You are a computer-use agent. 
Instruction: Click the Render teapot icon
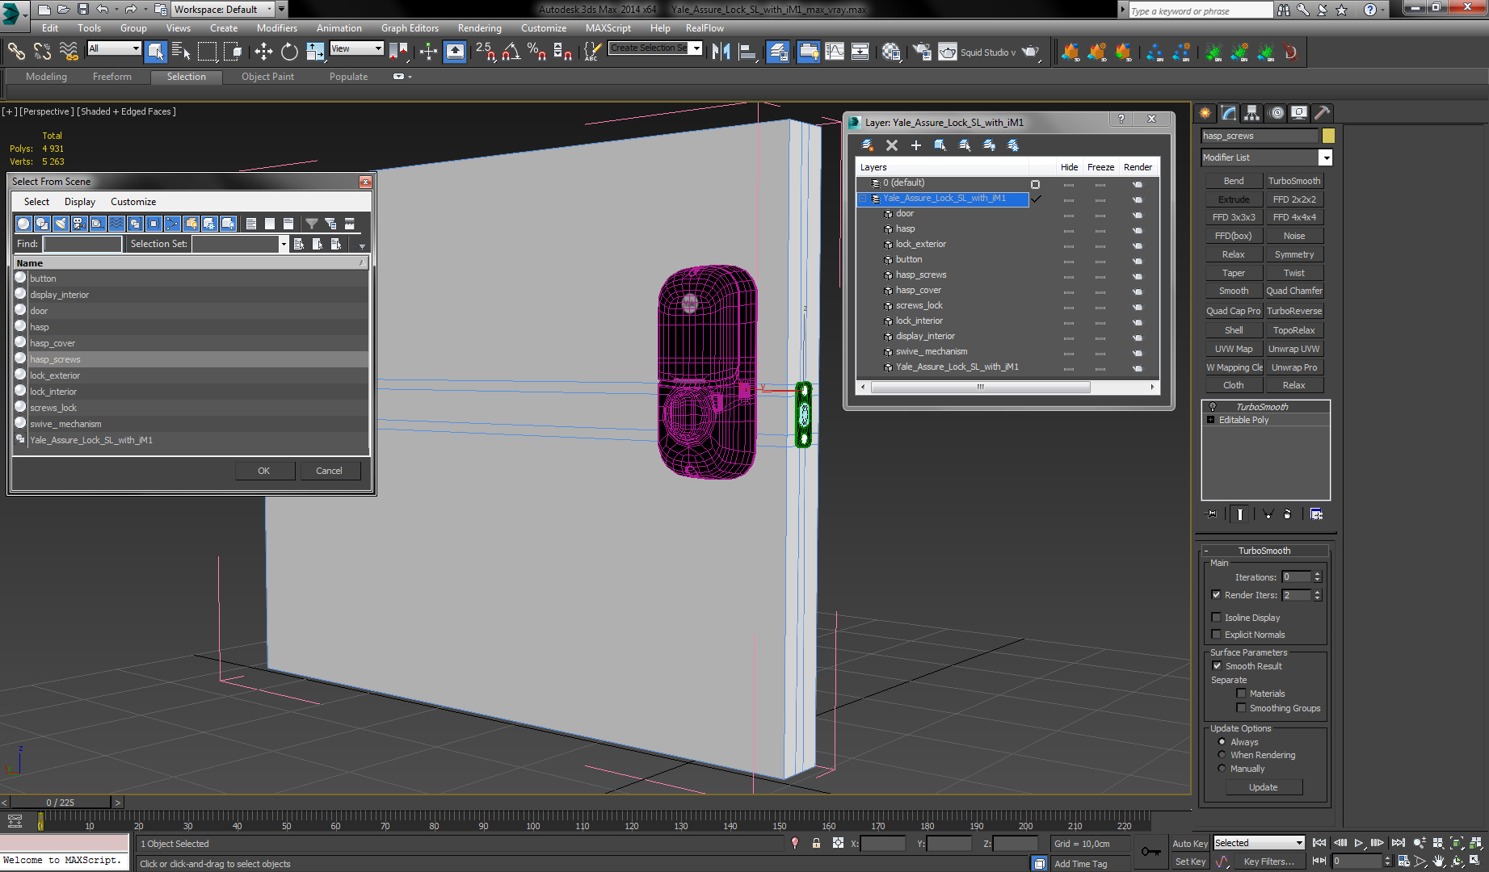[1030, 52]
